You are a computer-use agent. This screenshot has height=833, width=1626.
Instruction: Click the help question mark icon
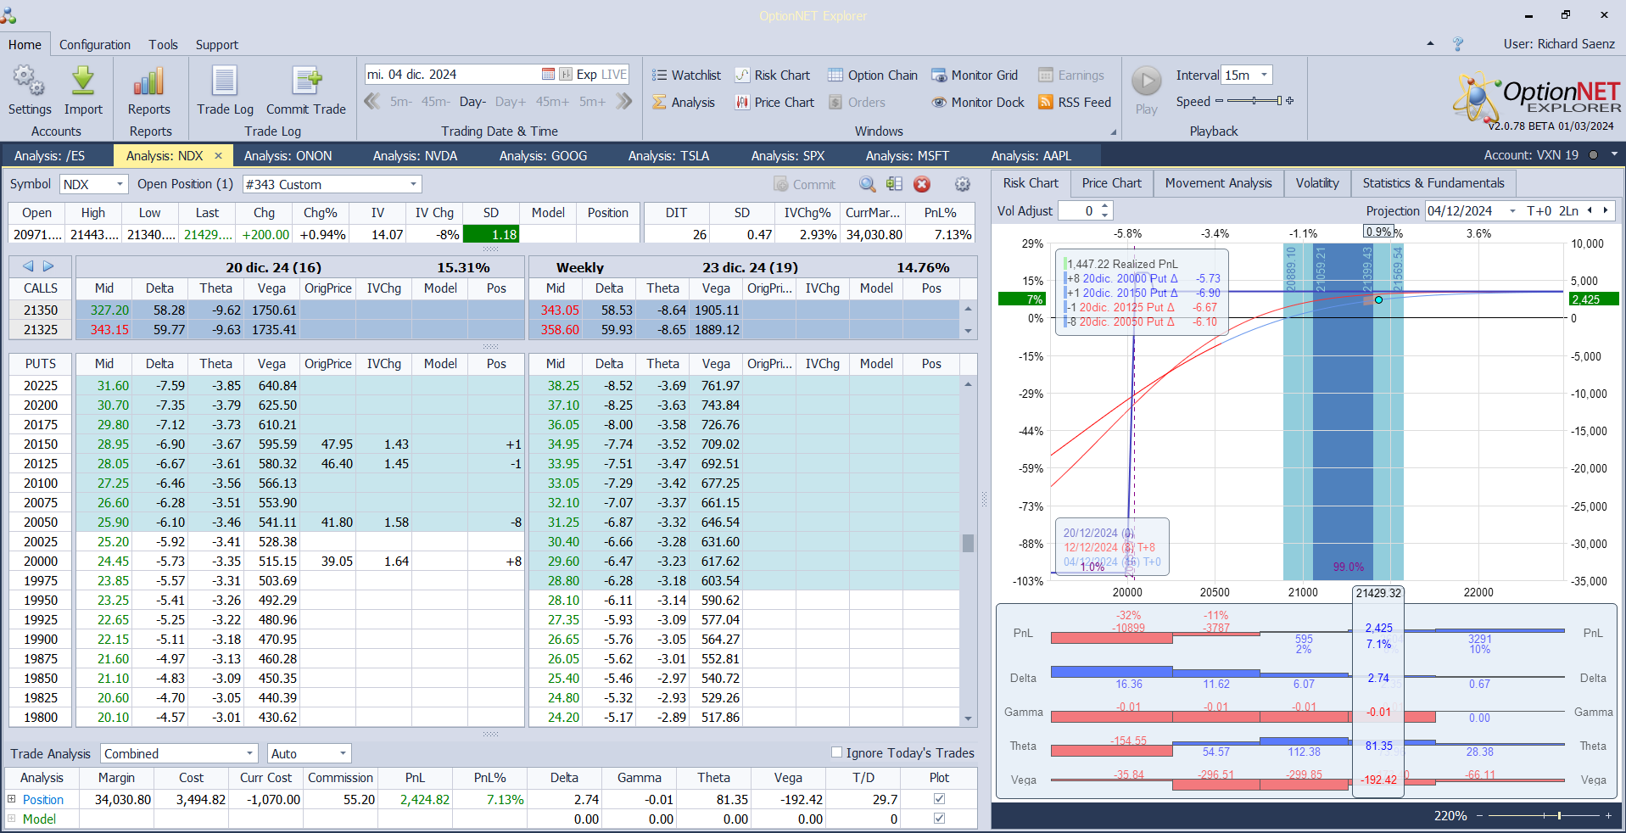[x=1457, y=44]
